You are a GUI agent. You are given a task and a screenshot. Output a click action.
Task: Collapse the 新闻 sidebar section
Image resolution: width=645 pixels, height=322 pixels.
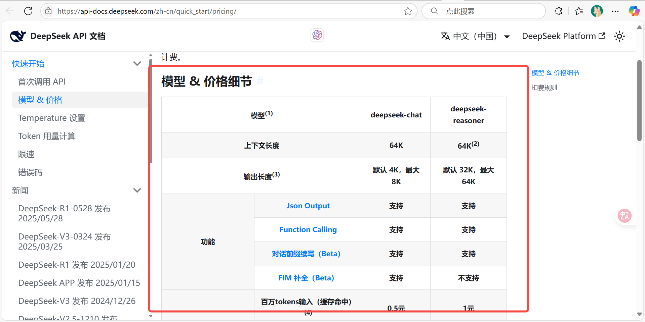pyautogui.click(x=137, y=190)
